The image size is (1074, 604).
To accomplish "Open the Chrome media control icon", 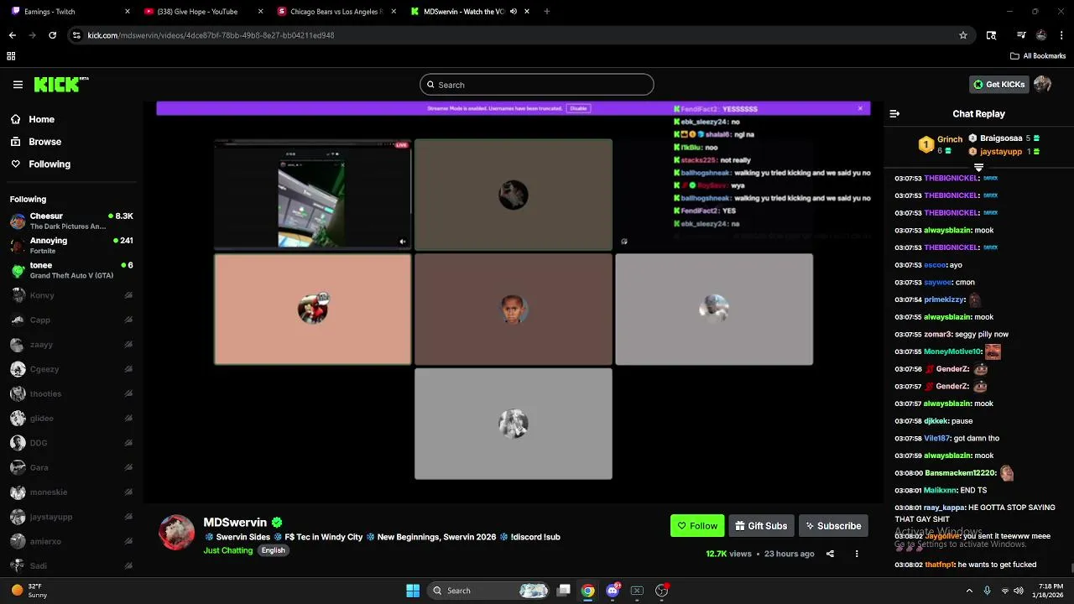I will [1021, 35].
